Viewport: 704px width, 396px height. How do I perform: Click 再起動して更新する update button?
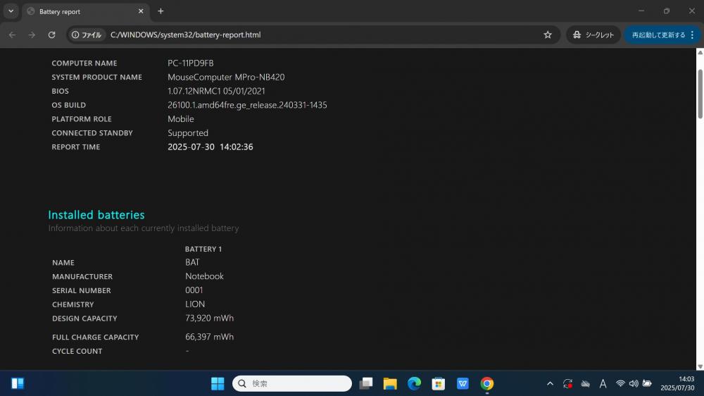click(x=659, y=35)
